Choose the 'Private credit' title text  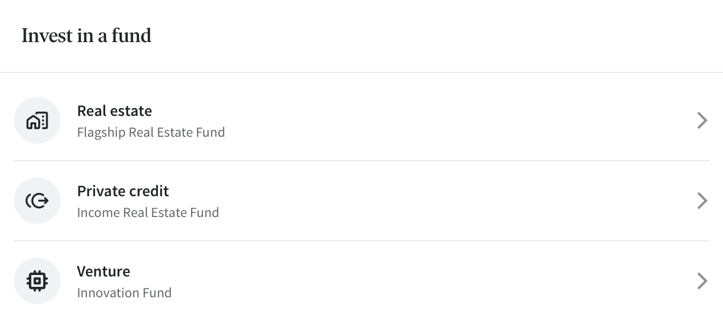point(123,191)
